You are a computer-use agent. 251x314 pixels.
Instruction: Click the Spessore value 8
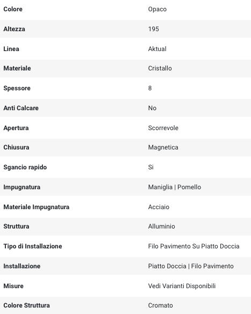150,88
